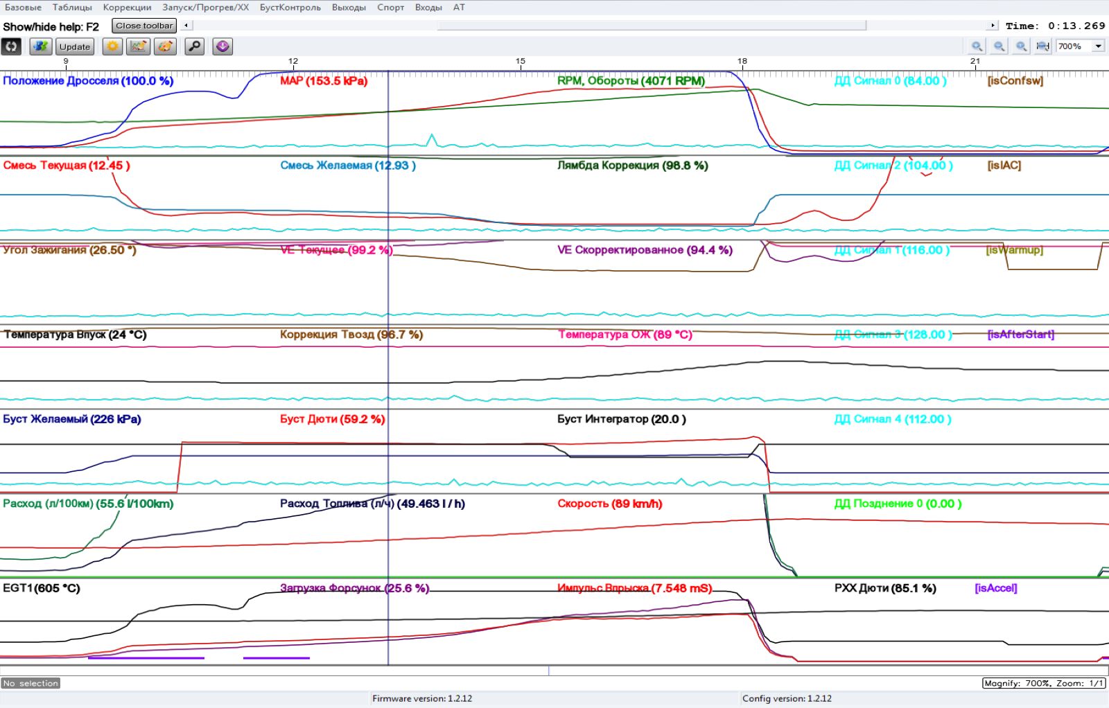
Task: Open the Базовые menu
Action: pyautogui.click(x=23, y=7)
